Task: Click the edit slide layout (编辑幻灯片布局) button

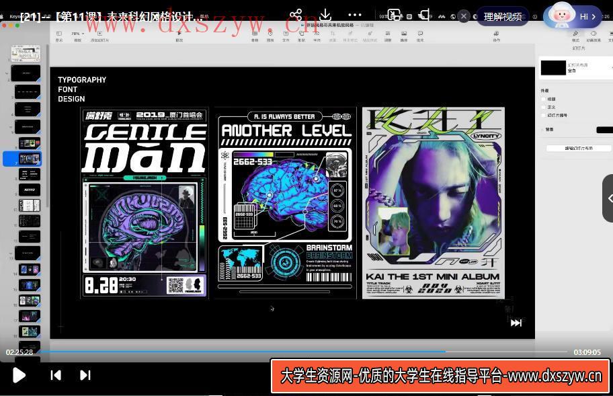Action: [579, 148]
